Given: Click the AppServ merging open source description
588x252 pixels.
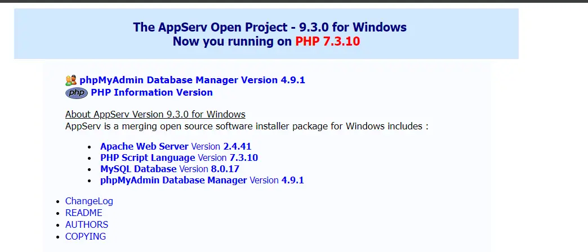Looking at the screenshot, I should (247, 126).
